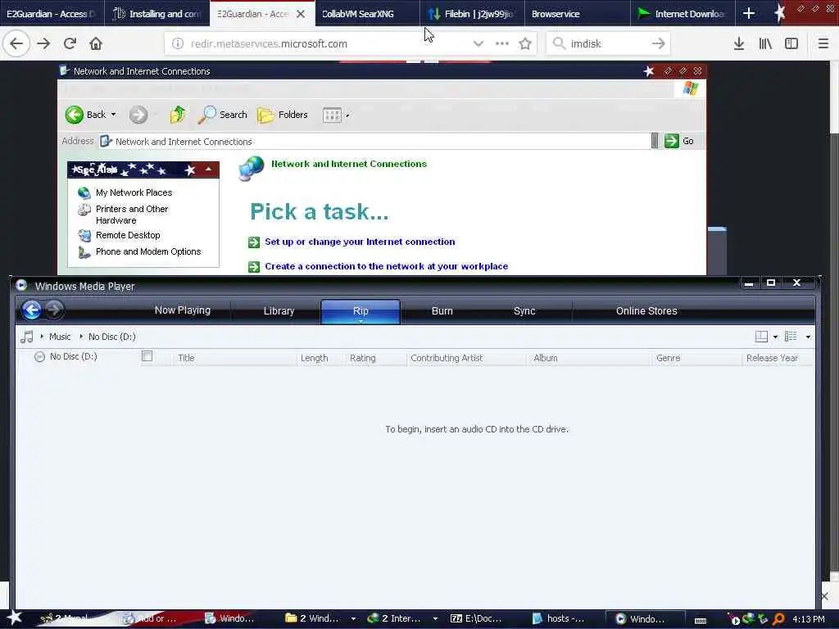Open the Windows Start button

point(14,618)
